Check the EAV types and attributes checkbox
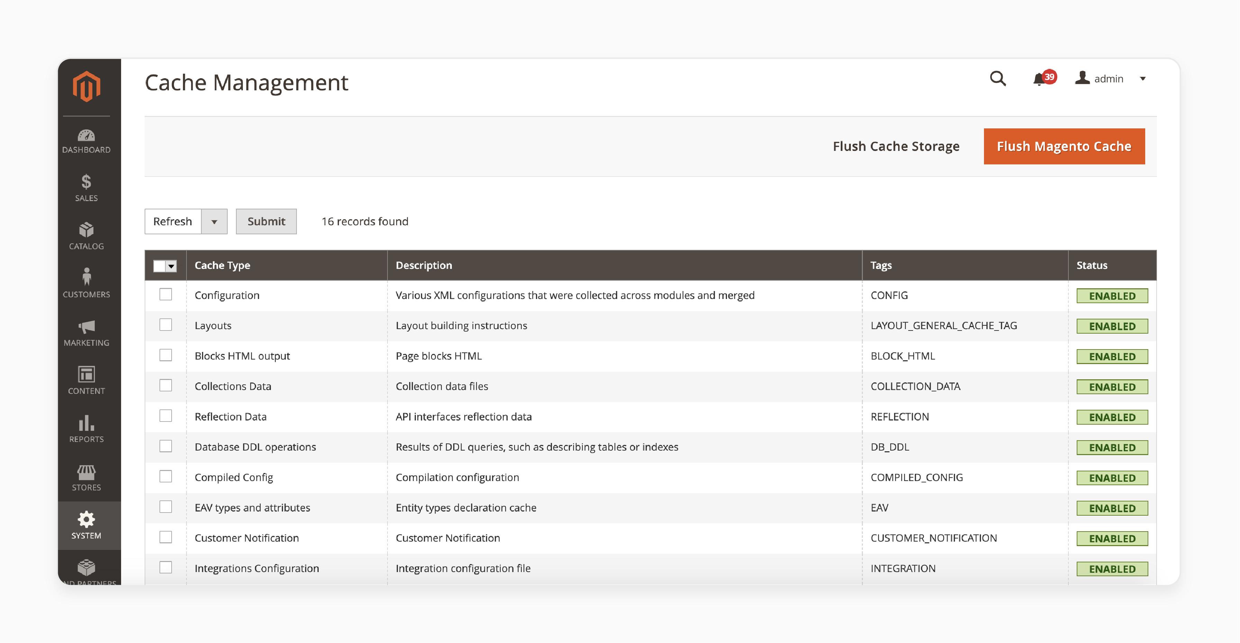Viewport: 1240px width, 643px height. pyautogui.click(x=166, y=507)
